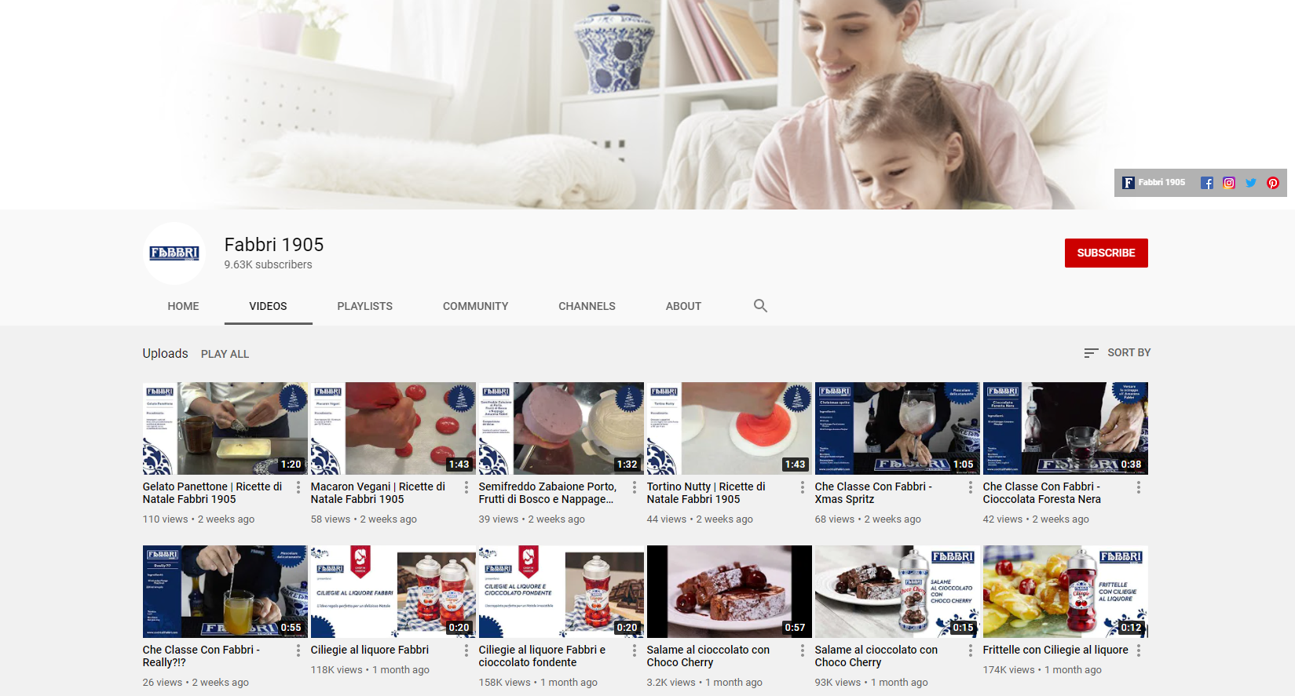Open options menu for Tortino Nutty video
Viewport: 1295px width, 696px height.
803,487
